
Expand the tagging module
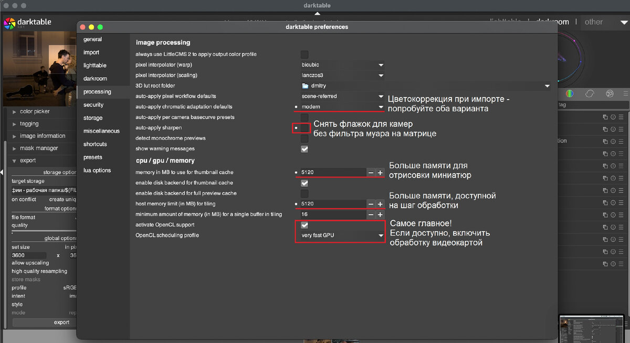click(x=14, y=124)
